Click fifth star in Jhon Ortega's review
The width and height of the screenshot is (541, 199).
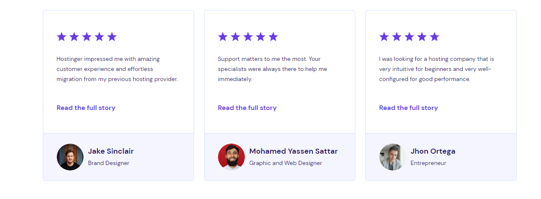tap(434, 37)
